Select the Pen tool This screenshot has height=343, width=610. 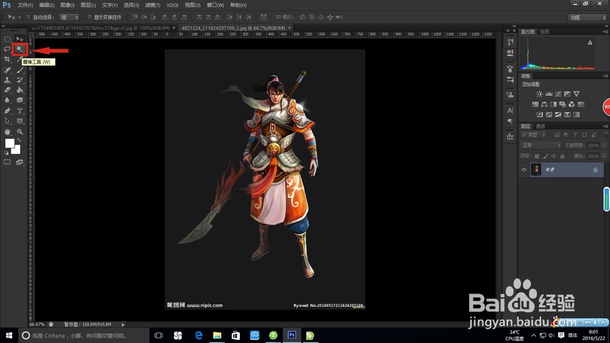(x=7, y=111)
